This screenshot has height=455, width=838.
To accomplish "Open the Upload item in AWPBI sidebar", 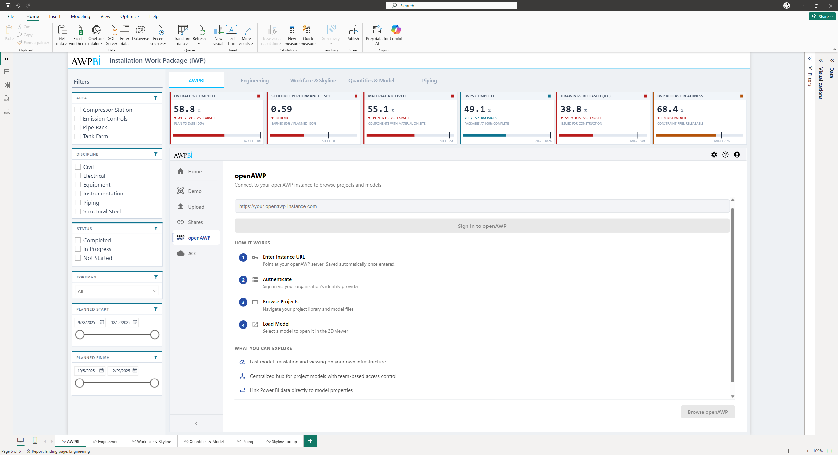I will 196,207.
